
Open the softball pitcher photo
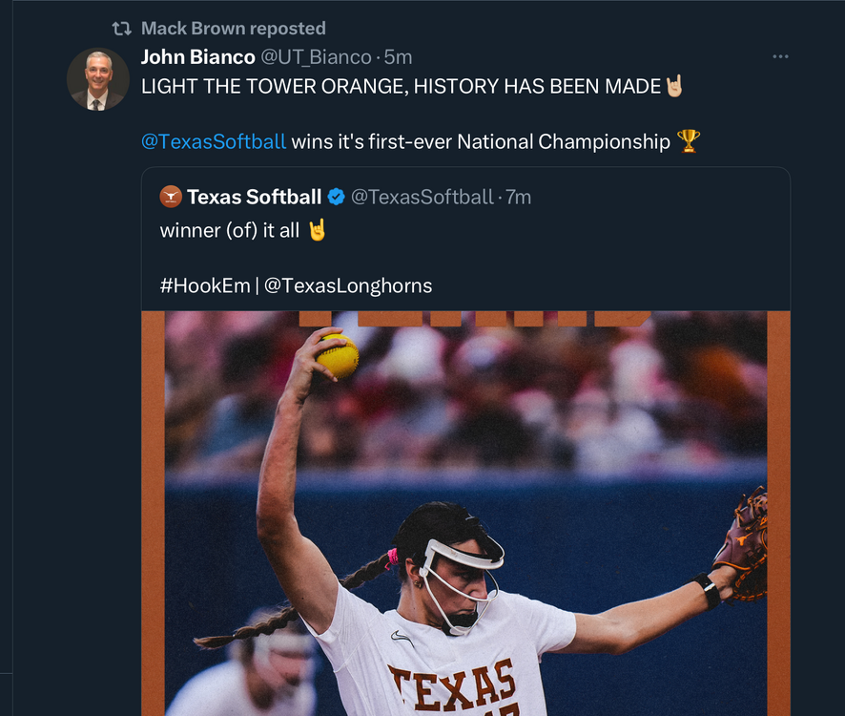click(x=465, y=516)
